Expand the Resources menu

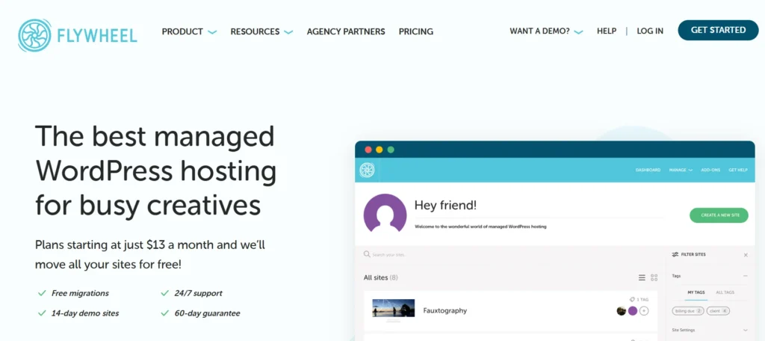(x=262, y=31)
